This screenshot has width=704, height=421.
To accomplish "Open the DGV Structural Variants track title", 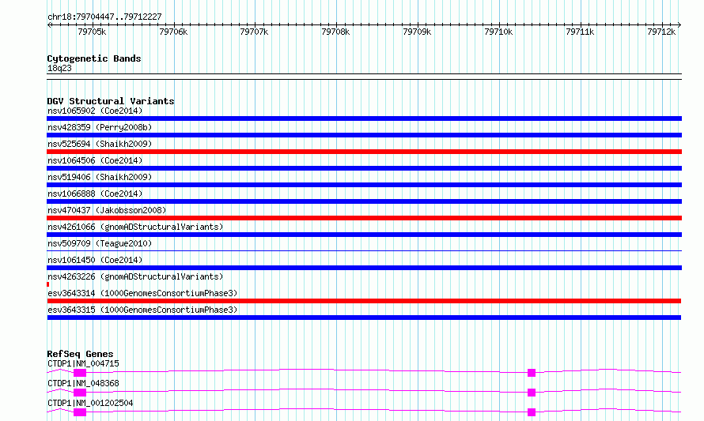I will 111,101.
